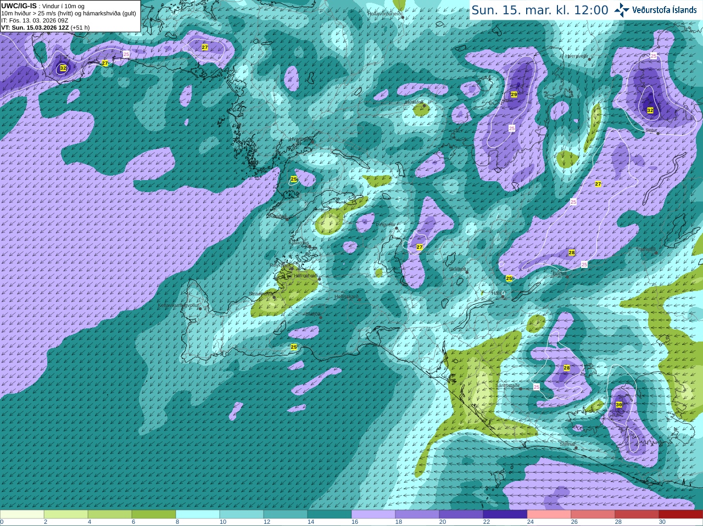The image size is (703, 526).
Task: Click the Veðurstofa Íslands logo
Action: [x=655, y=10]
